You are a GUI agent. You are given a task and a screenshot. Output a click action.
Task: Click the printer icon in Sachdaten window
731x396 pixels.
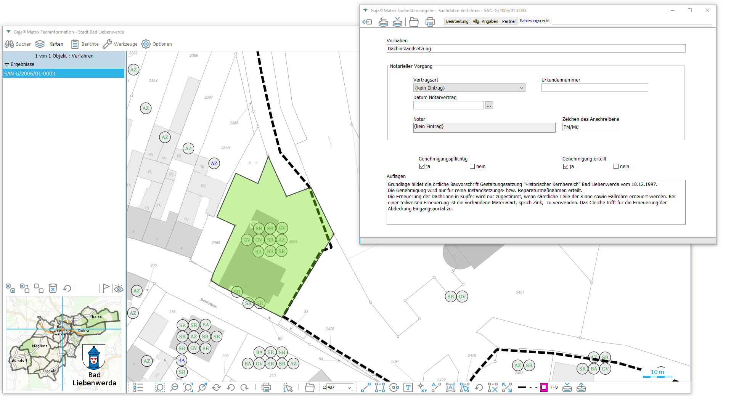point(430,22)
